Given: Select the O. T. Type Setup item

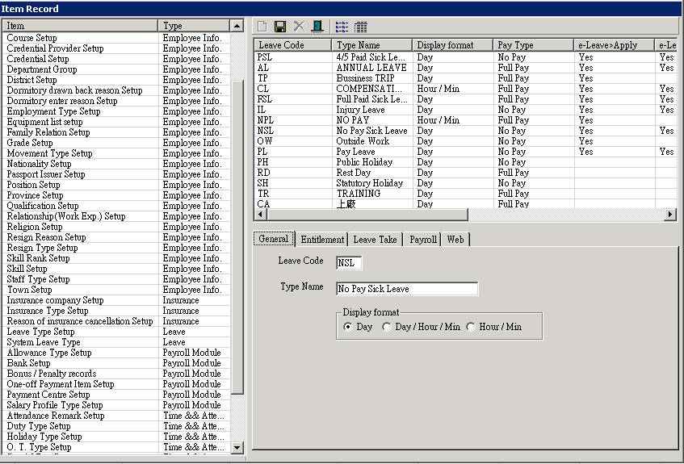Looking at the screenshot, I should tap(116, 447).
